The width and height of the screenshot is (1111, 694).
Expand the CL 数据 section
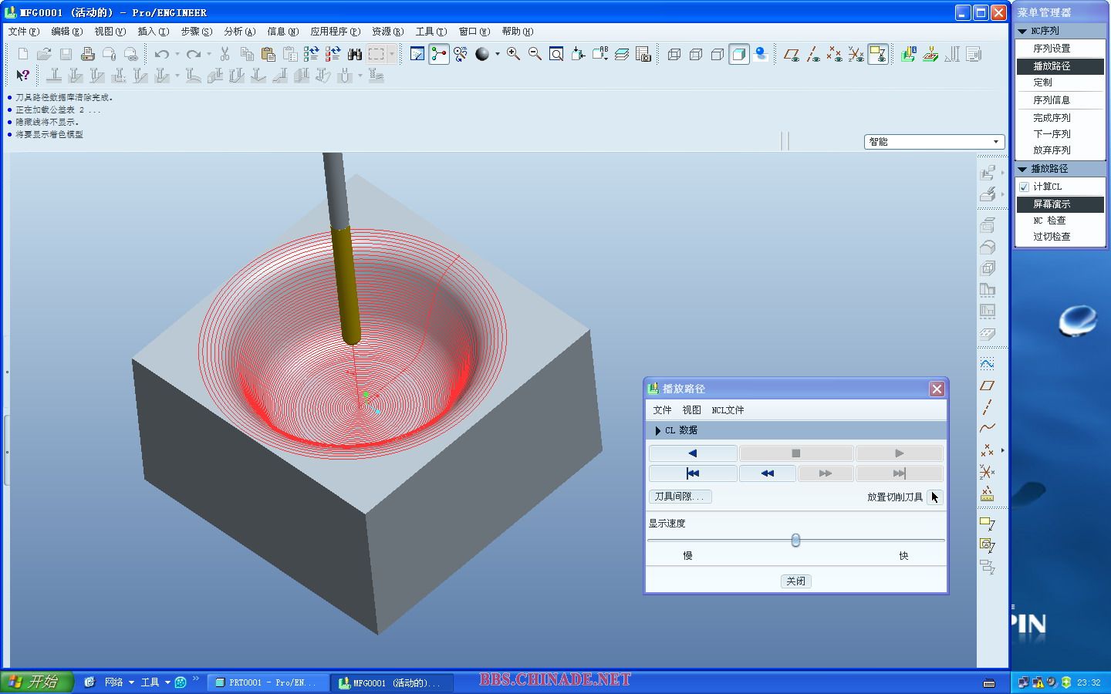click(657, 430)
